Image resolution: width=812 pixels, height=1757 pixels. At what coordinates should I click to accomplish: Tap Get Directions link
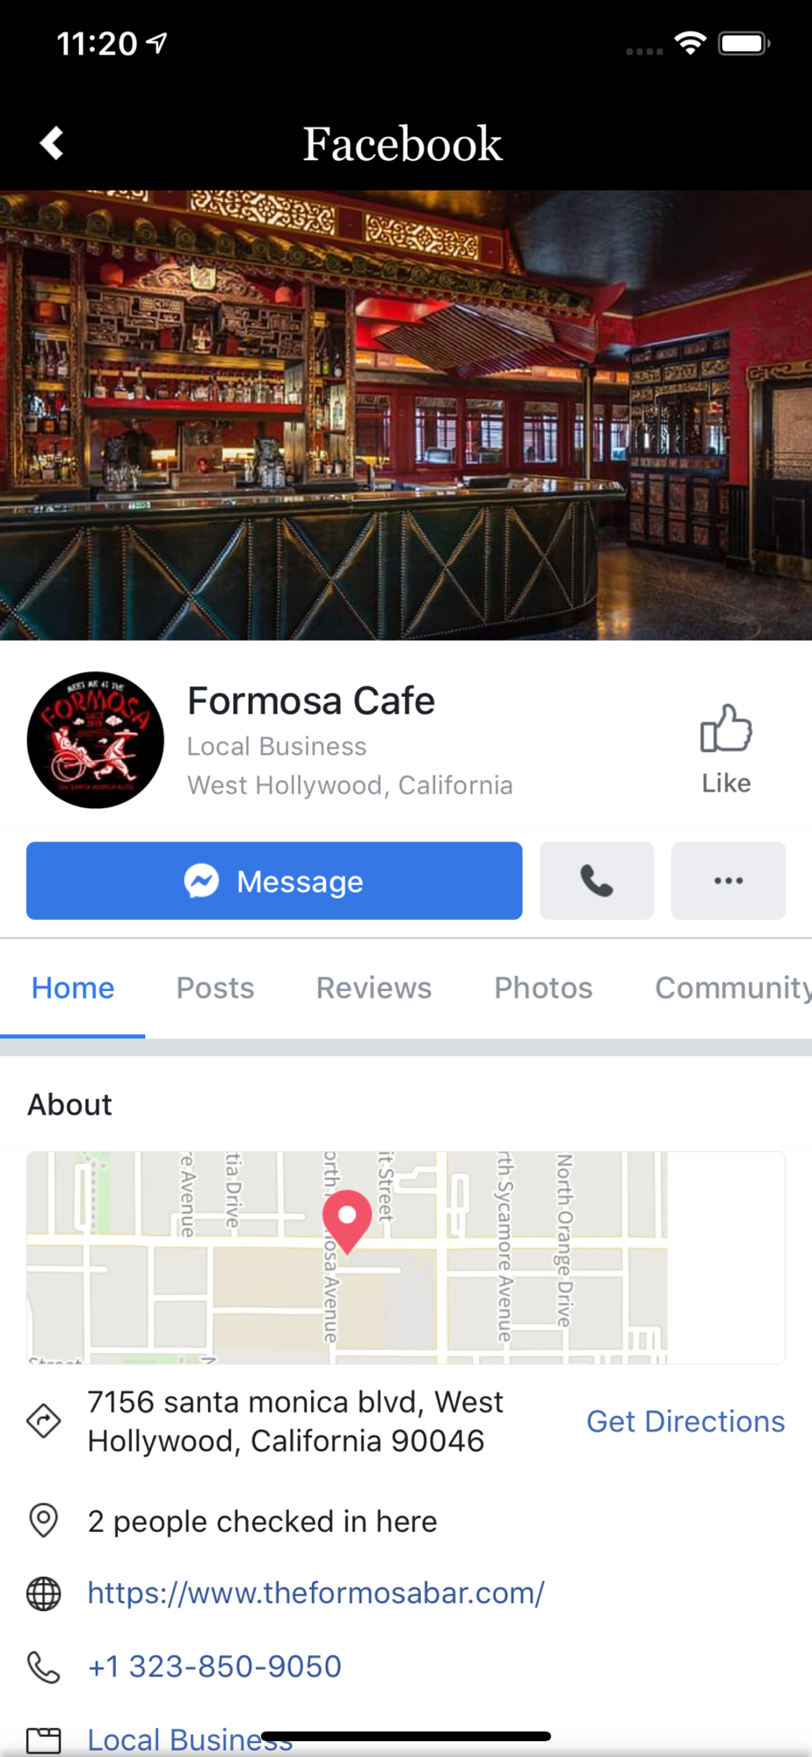tap(685, 1421)
